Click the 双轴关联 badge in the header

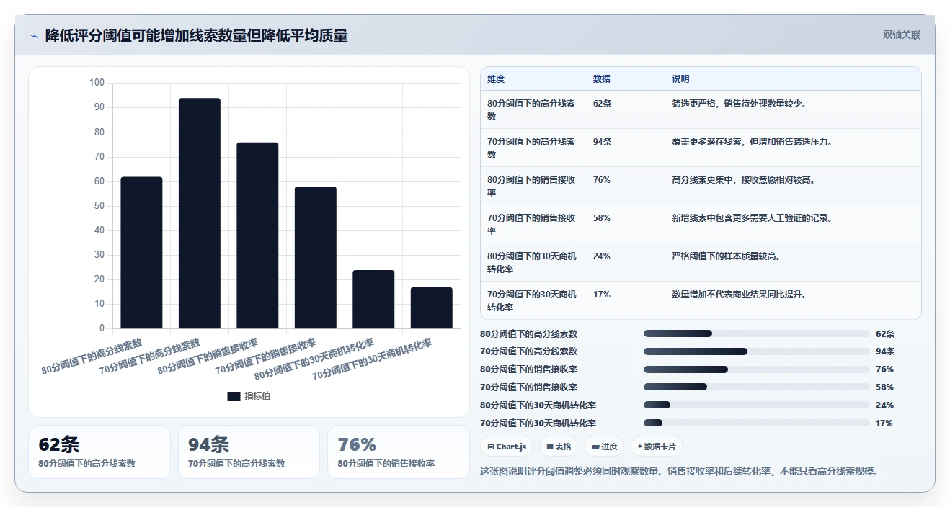pyautogui.click(x=902, y=35)
